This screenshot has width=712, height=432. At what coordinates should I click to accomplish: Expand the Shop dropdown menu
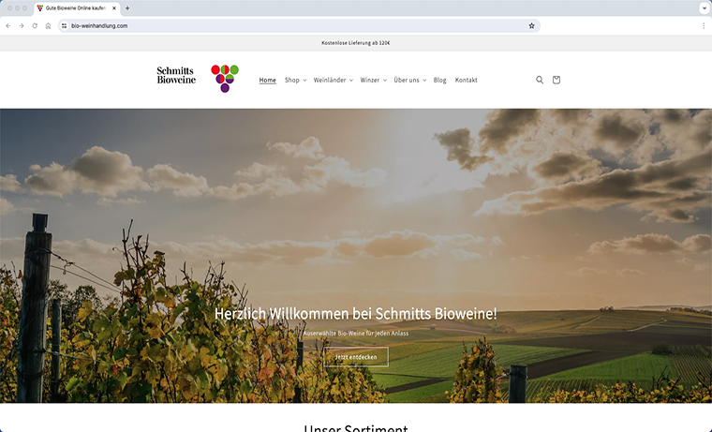(296, 80)
